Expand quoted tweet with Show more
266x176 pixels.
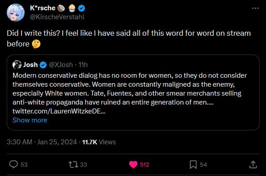(30, 120)
